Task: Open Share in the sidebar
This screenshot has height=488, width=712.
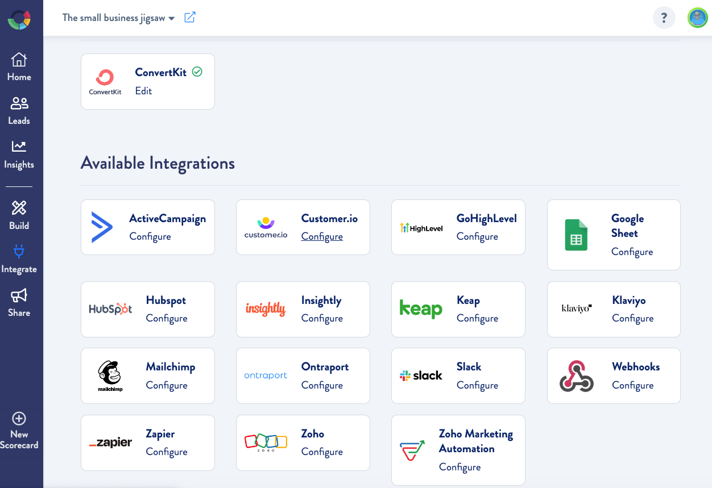Action: [19, 302]
